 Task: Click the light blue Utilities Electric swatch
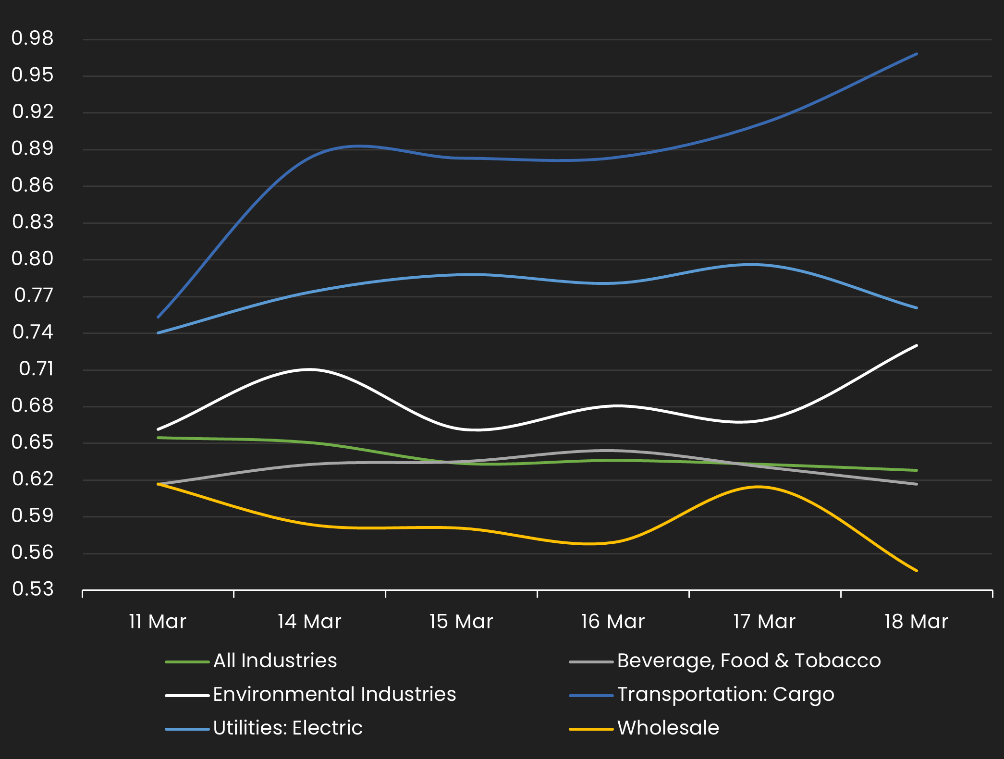tap(187, 729)
